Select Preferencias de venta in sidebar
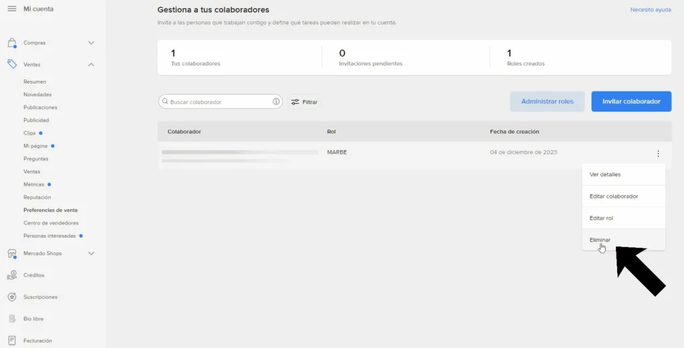The width and height of the screenshot is (684, 348). 51,210
